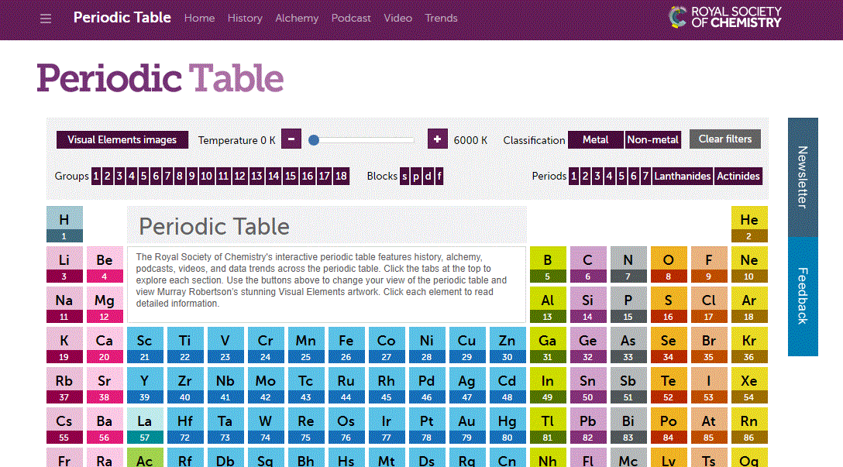Image resolution: width=843 pixels, height=467 pixels.
Task: Filter by Period 1
Action: [x=573, y=177]
